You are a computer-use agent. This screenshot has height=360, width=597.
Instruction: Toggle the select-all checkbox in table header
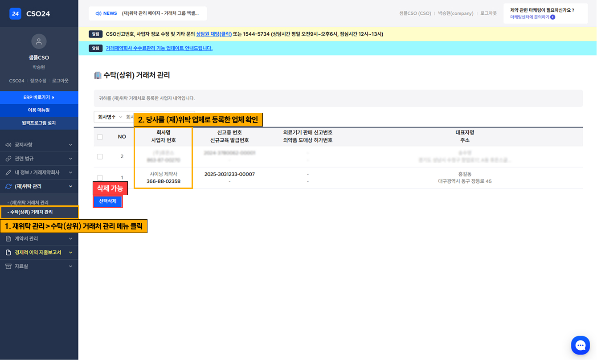tap(100, 137)
